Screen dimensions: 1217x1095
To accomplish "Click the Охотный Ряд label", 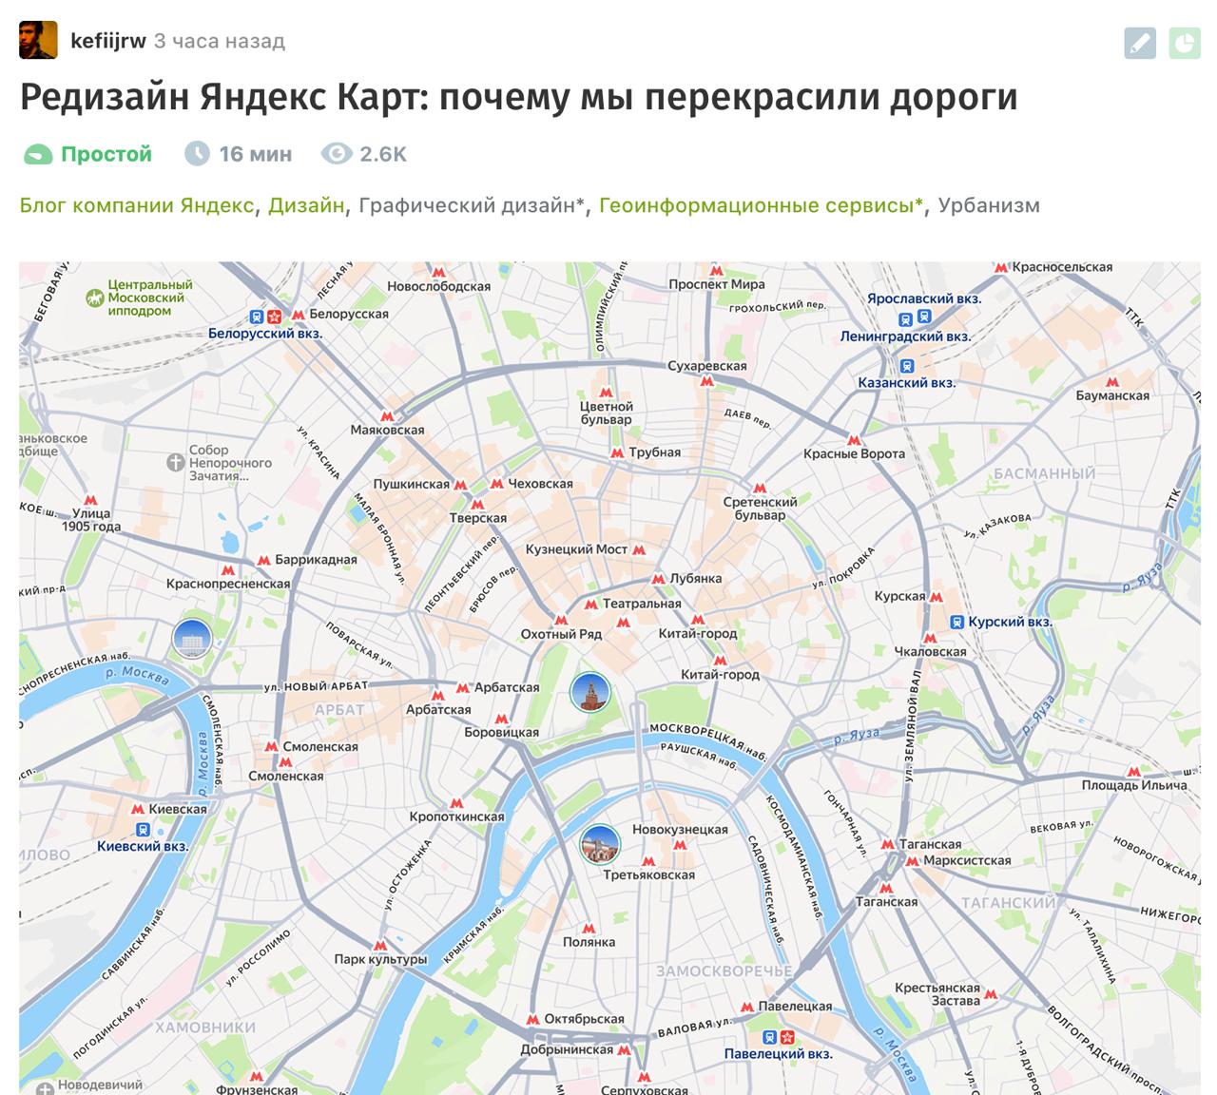I will [562, 634].
